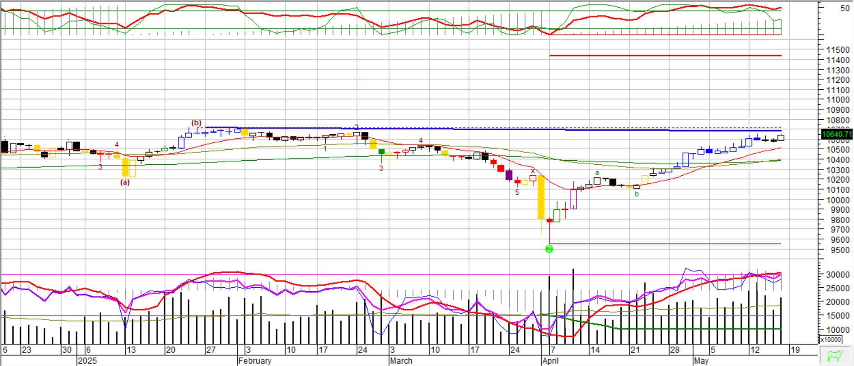The width and height of the screenshot is (854, 366).
Task: Click wave label 5 under the March candles
Action: tap(517, 193)
